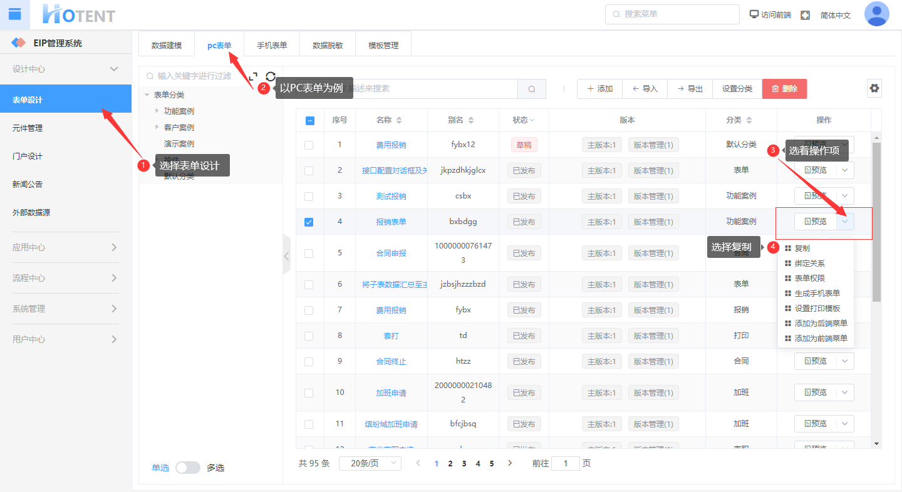Viewport: 902px width, 492px height.
Task: Click the expand icon beside the tree filter
Action: [253, 76]
